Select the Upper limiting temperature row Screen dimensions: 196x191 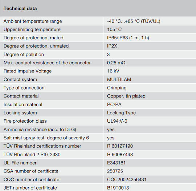point(98,29)
